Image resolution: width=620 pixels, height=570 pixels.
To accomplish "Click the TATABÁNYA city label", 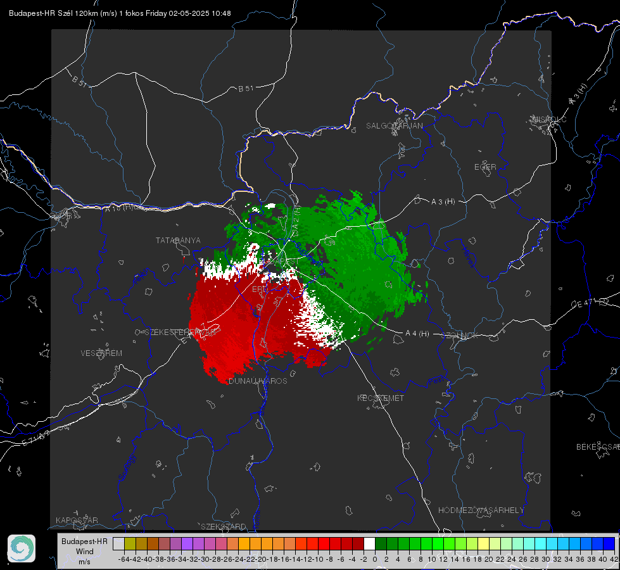I will click(178, 240).
